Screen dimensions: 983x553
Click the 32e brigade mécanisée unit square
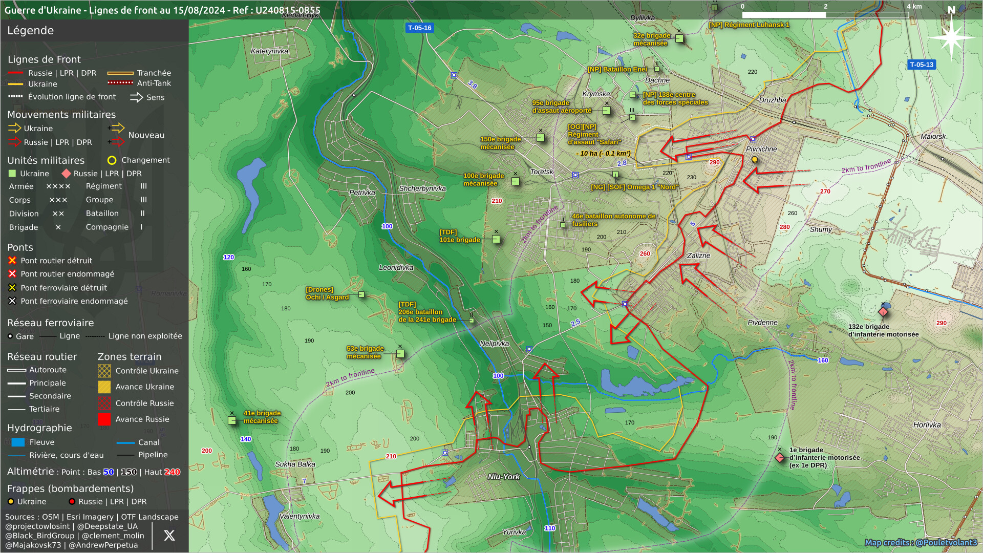(679, 38)
